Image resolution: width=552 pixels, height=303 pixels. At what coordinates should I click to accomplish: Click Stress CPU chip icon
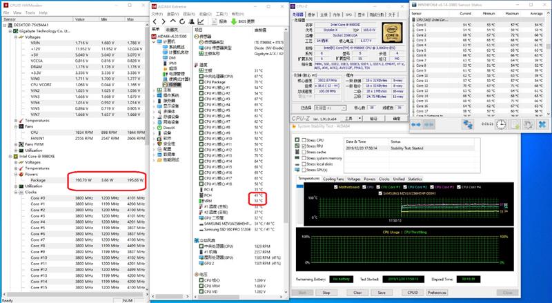pos(297,140)
